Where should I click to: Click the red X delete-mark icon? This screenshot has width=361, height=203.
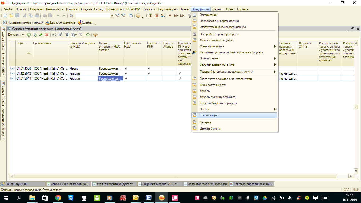point(47,35)
